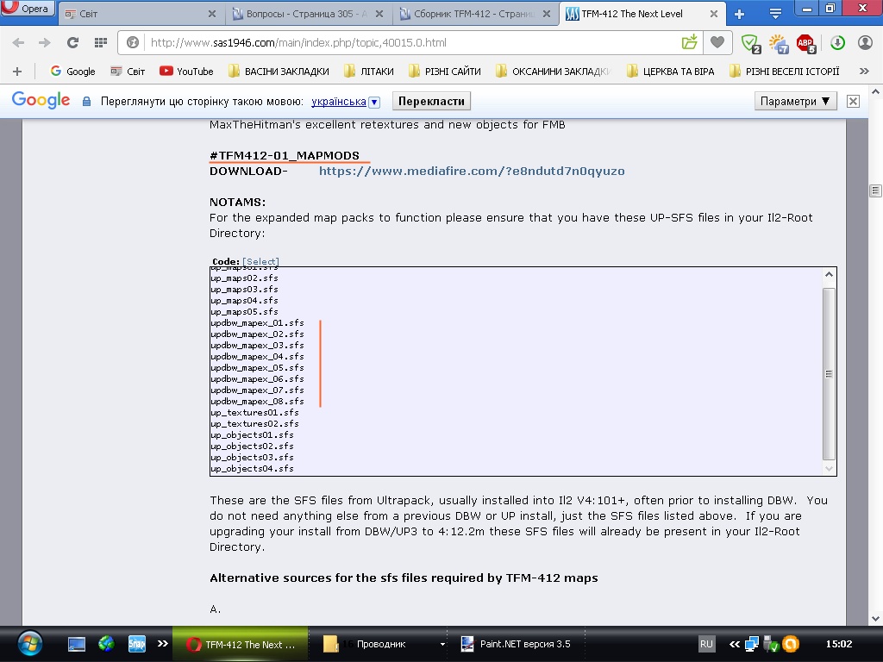
Task: Show more bookmarks bar items
Action: 864,72
